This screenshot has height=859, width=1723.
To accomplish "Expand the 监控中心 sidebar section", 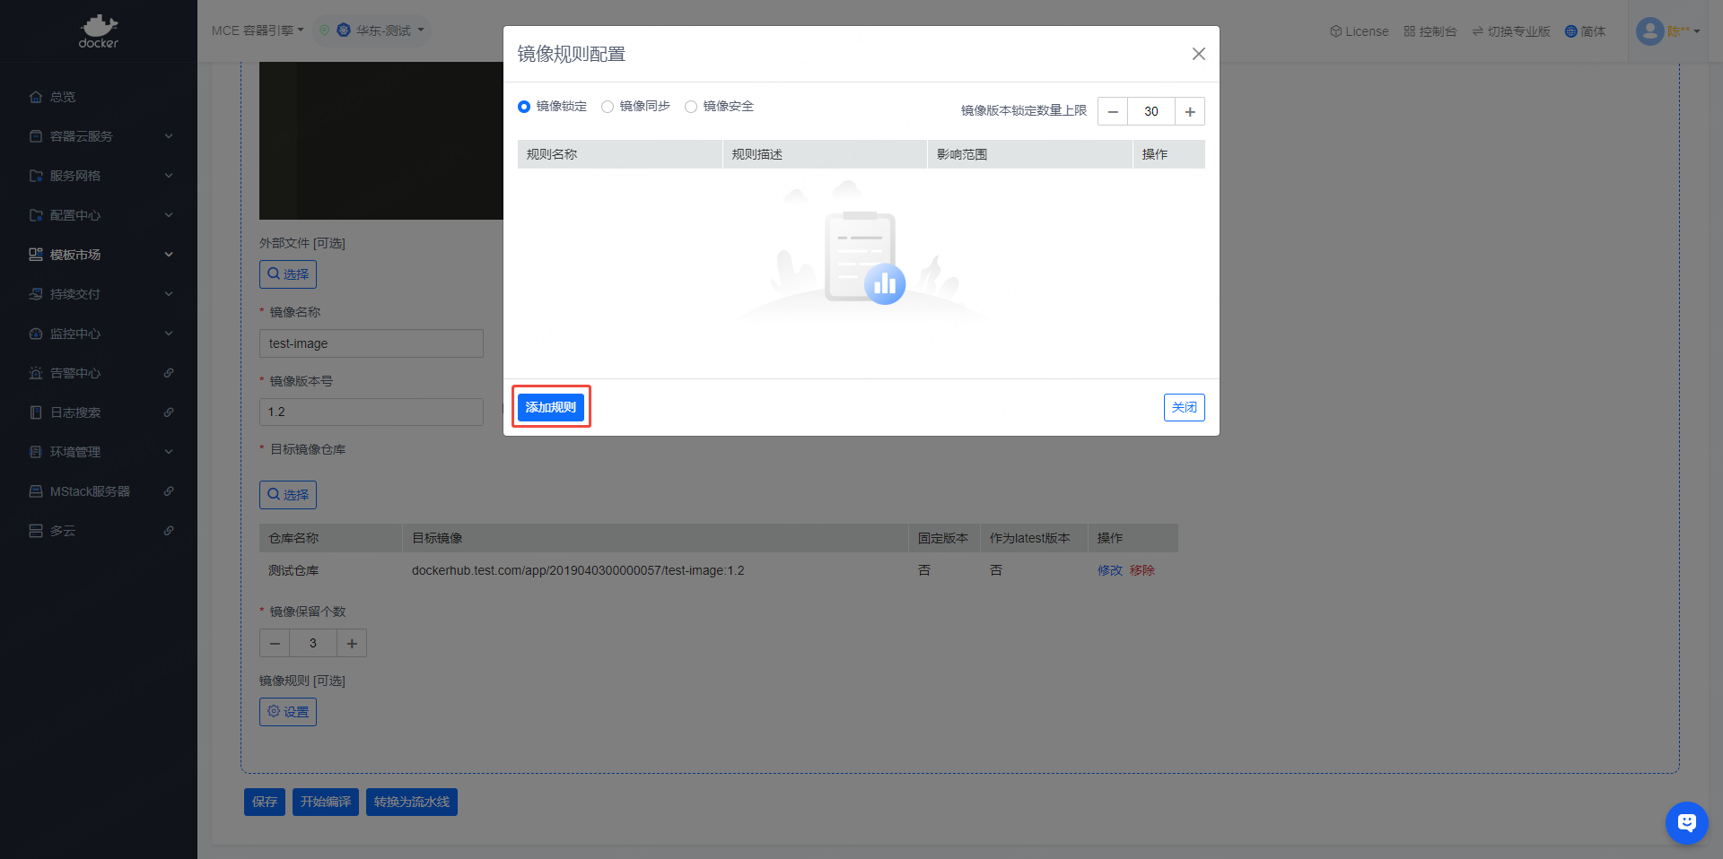I will click(x=99, y=334).
